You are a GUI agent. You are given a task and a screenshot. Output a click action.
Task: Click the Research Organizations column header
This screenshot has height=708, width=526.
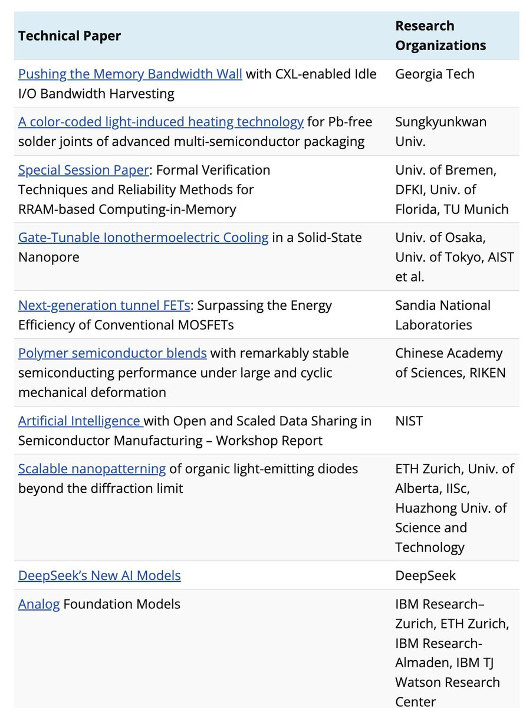click(x=441, y=35)
